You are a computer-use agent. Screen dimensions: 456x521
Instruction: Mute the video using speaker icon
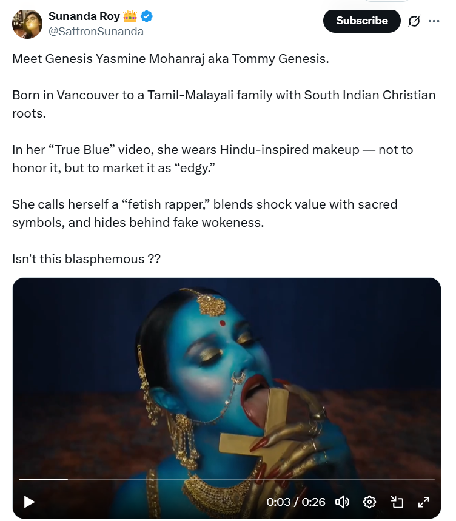(342, 502)
